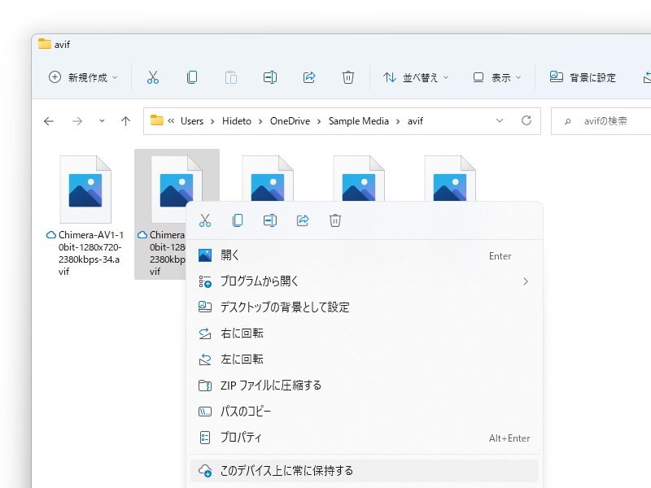
Task: Navigate to Sample Media via the breadcrumb
Action: tap(359, 120)
